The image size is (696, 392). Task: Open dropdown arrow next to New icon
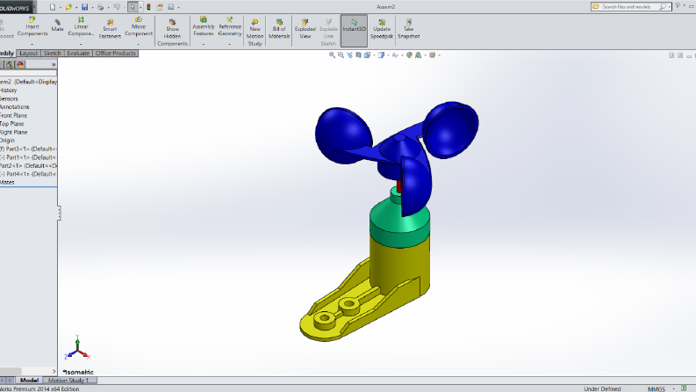tap(61, 7)
